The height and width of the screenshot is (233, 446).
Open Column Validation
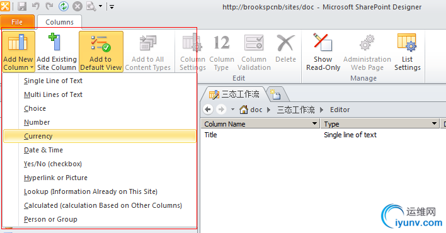coord(254,52)
